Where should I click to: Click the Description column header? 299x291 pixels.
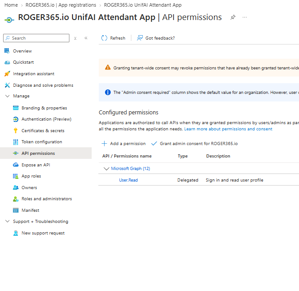coord(218,156)
